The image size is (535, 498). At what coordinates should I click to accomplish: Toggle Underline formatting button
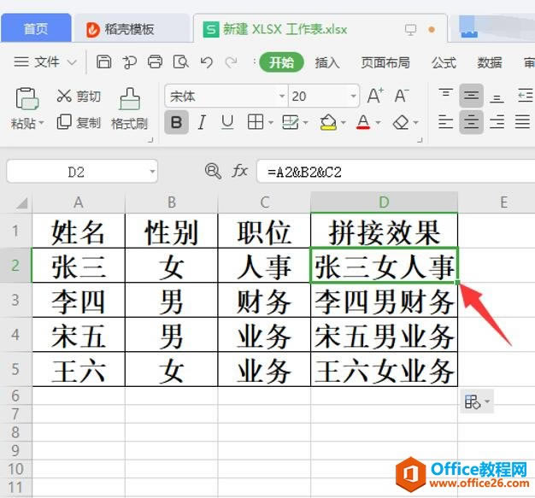[x=227, y=122]
